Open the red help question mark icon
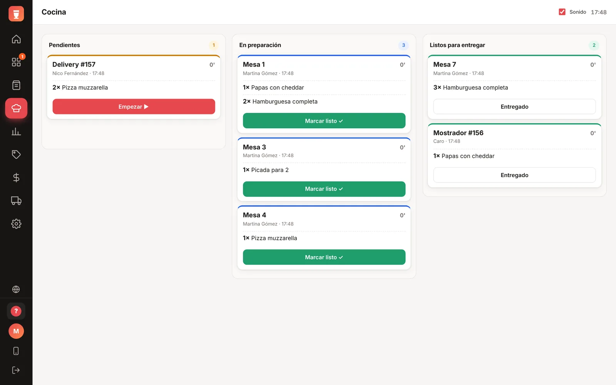The height and width of the screenshot is (385, 616). pyautogui.click(x=16, y=311)
